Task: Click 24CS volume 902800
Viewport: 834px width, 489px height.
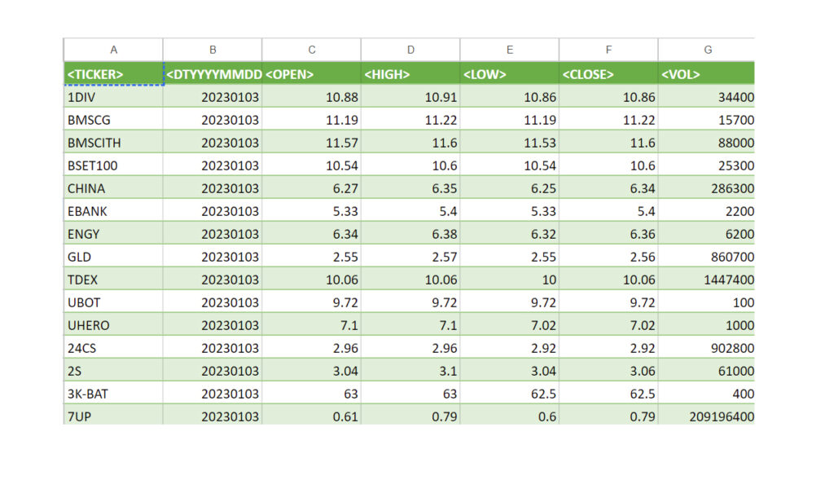Action: tap(706, 349)
